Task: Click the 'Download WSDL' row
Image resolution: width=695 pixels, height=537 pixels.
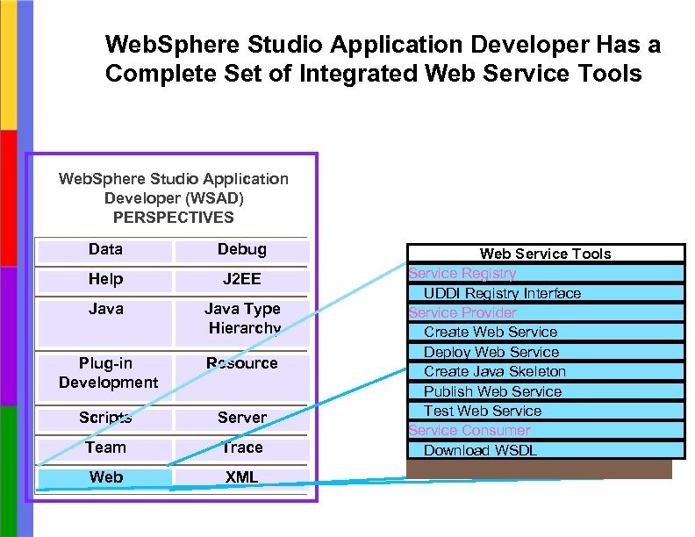Action: coord(546,450)
